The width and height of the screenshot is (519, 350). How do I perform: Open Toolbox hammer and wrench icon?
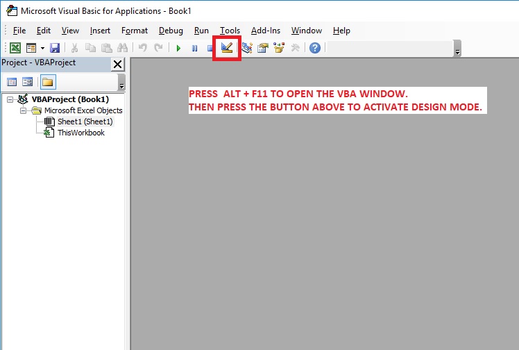pos(296,48)
